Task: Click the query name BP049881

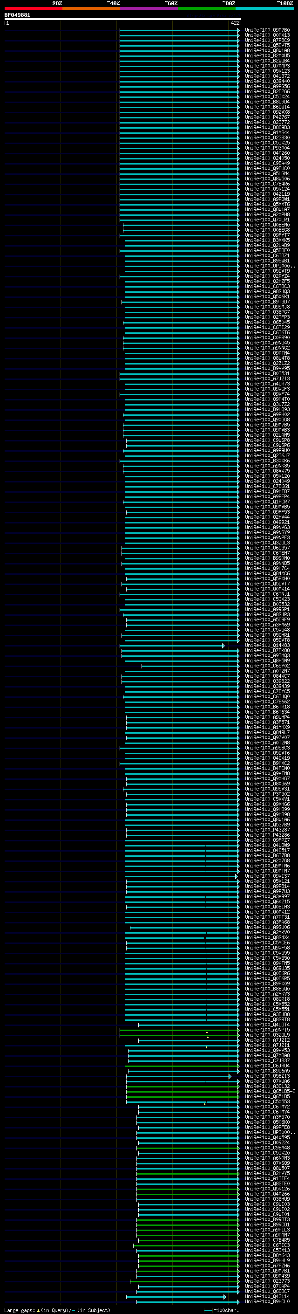Action: (x=17, y=15)
